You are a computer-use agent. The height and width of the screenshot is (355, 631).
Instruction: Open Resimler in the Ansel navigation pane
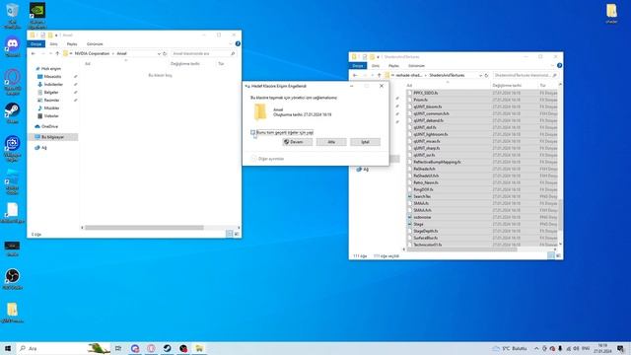(51, 101)
